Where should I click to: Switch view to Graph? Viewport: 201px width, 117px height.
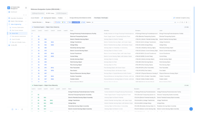tap(83, 22)
